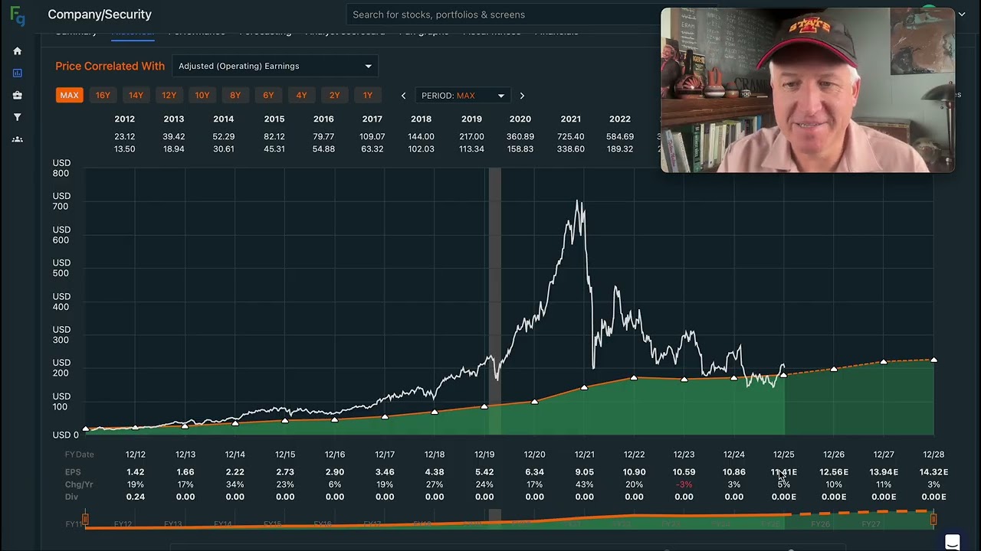Click the earnings marker triangle at 12/27
The image size is (981, 551).
884,362
